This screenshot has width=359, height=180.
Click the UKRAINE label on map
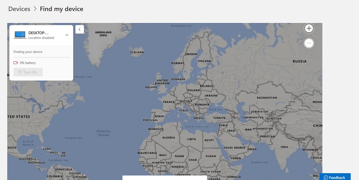pyautogui.click(x=211, y=95)
